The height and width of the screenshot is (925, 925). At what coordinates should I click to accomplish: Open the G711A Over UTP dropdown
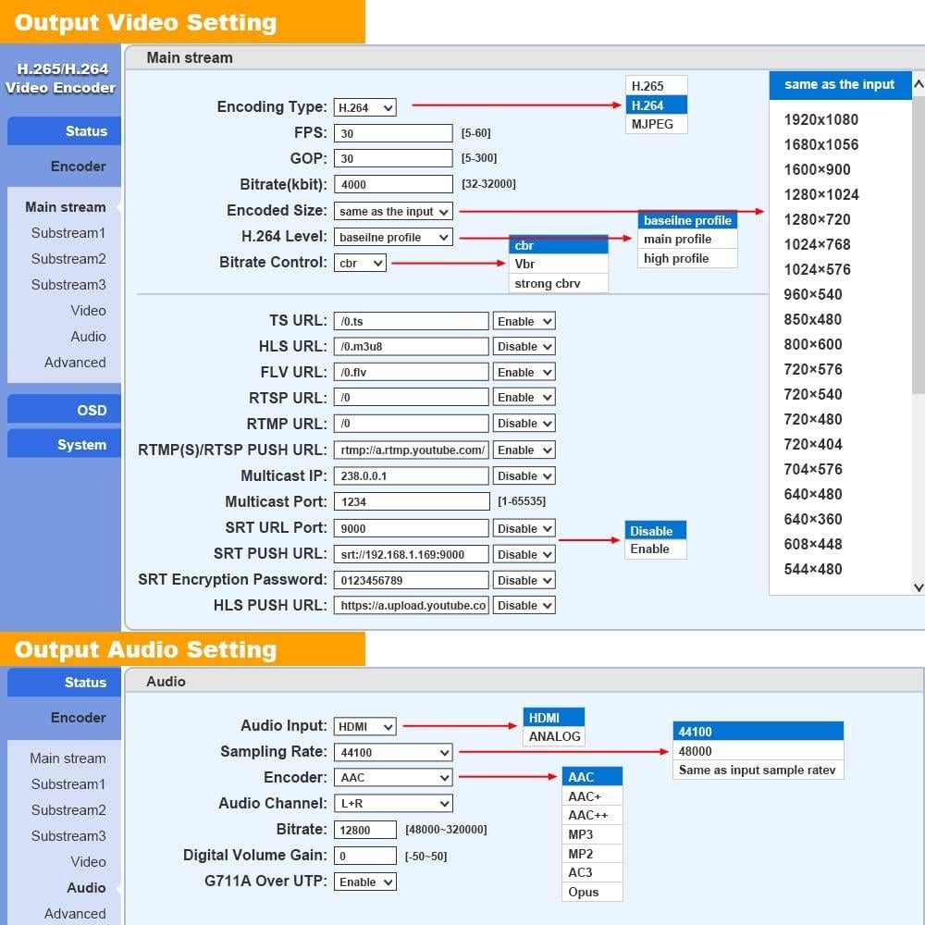(364, 882)
